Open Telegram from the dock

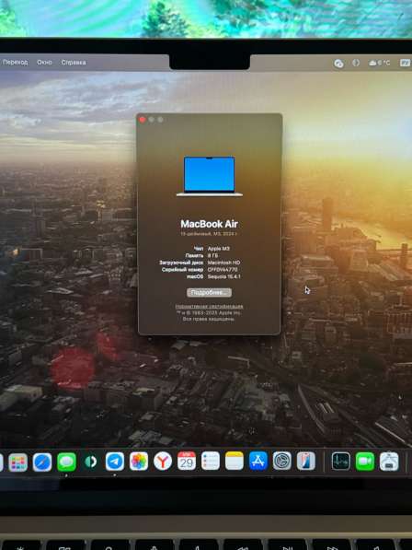(115, 462)
